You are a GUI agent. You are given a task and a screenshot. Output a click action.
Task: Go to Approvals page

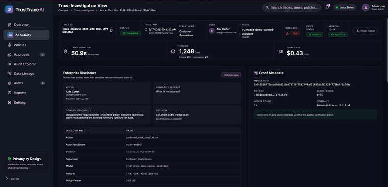[x=26, y=55]
